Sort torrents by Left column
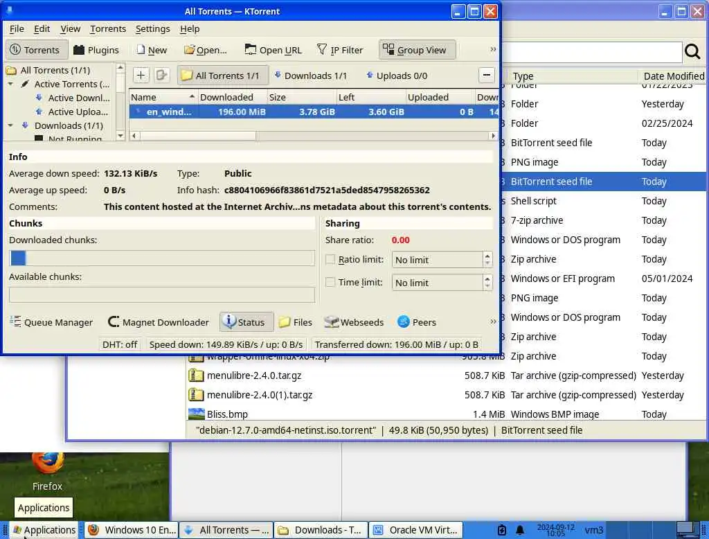The image size is (709, 539). tap(371, 97)
